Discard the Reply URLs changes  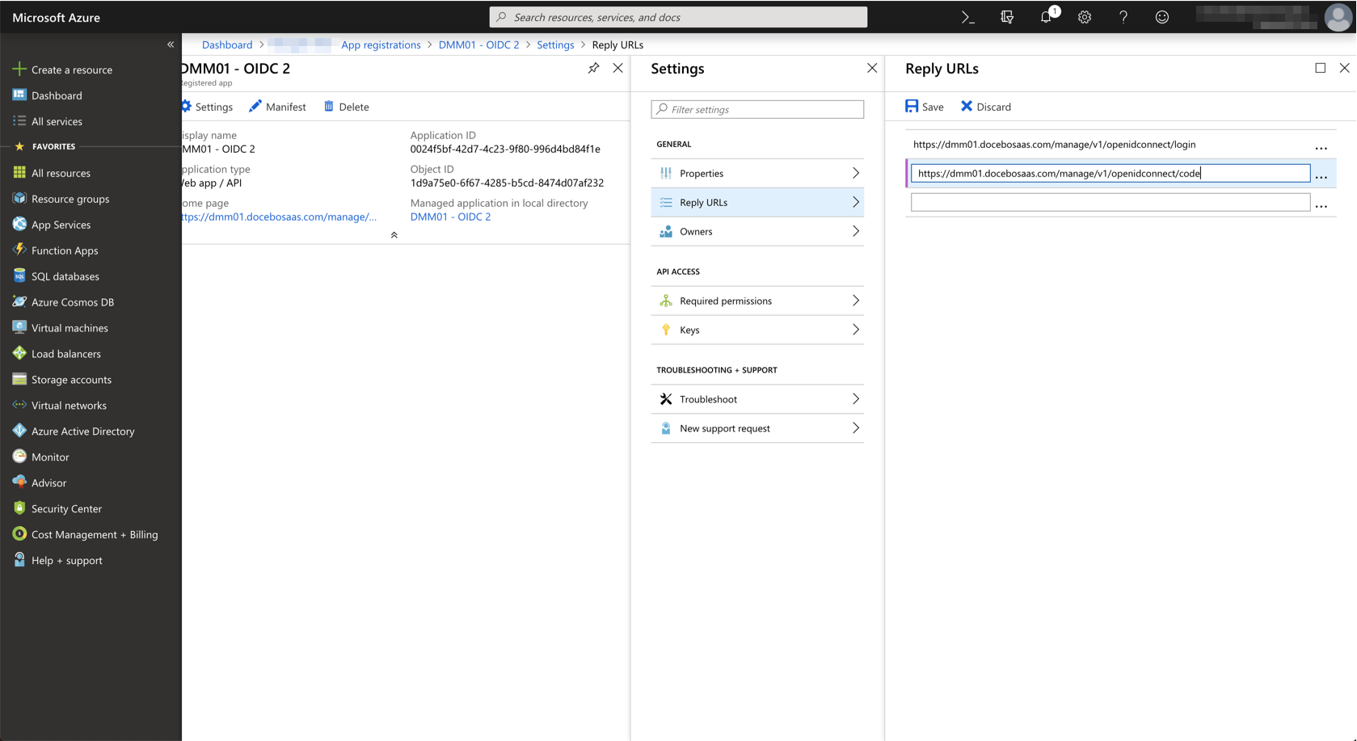pyautogui.click(x=985, y=106)
